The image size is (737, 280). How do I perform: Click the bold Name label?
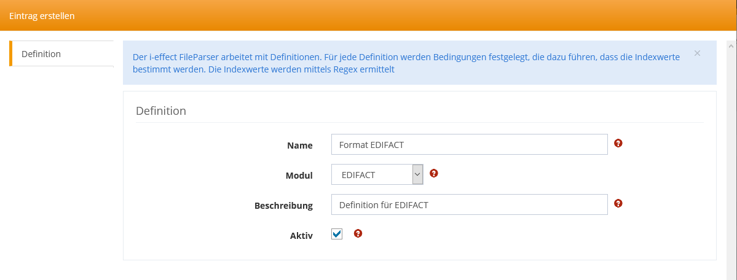tap(299, 146)
